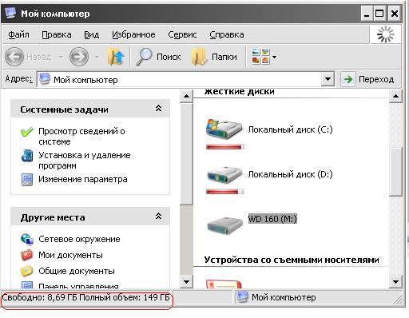Maximize the Мой компьютер window
Viewport: 409px width, 318px height.
pyautogui.click(x=379, y=14)
